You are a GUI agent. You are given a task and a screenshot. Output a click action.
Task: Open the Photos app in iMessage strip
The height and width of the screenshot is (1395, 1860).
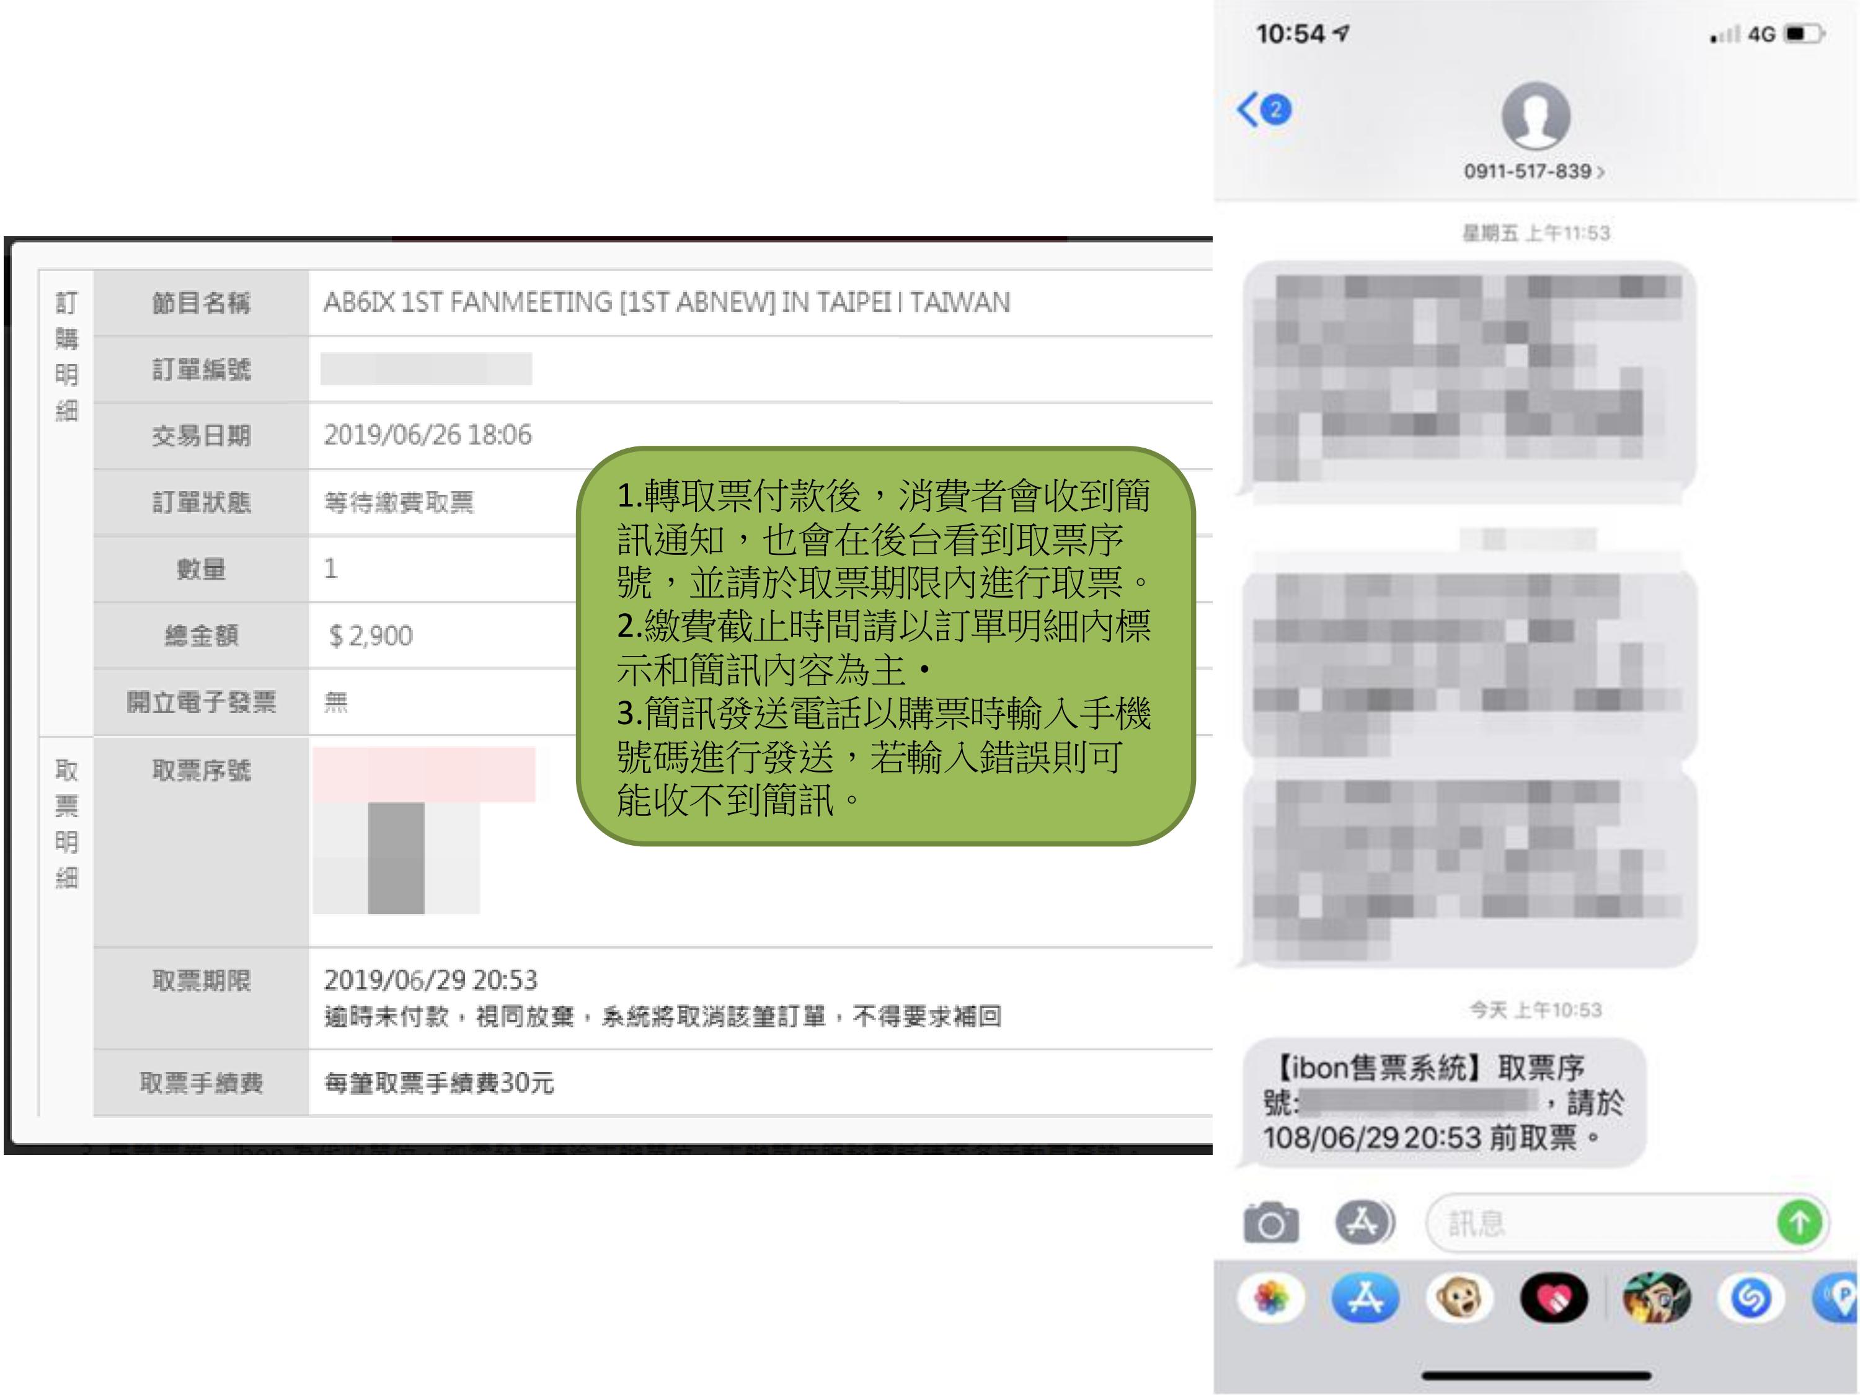pyautogui.click(x=1270, y=1299)
